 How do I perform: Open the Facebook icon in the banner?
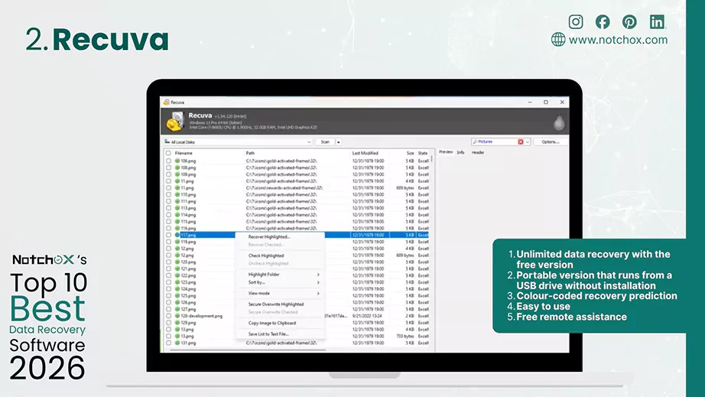pos(603,21)
